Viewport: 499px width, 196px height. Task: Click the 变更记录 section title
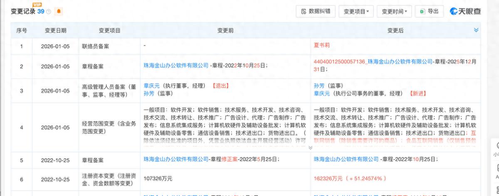click(x=23, y=12)
